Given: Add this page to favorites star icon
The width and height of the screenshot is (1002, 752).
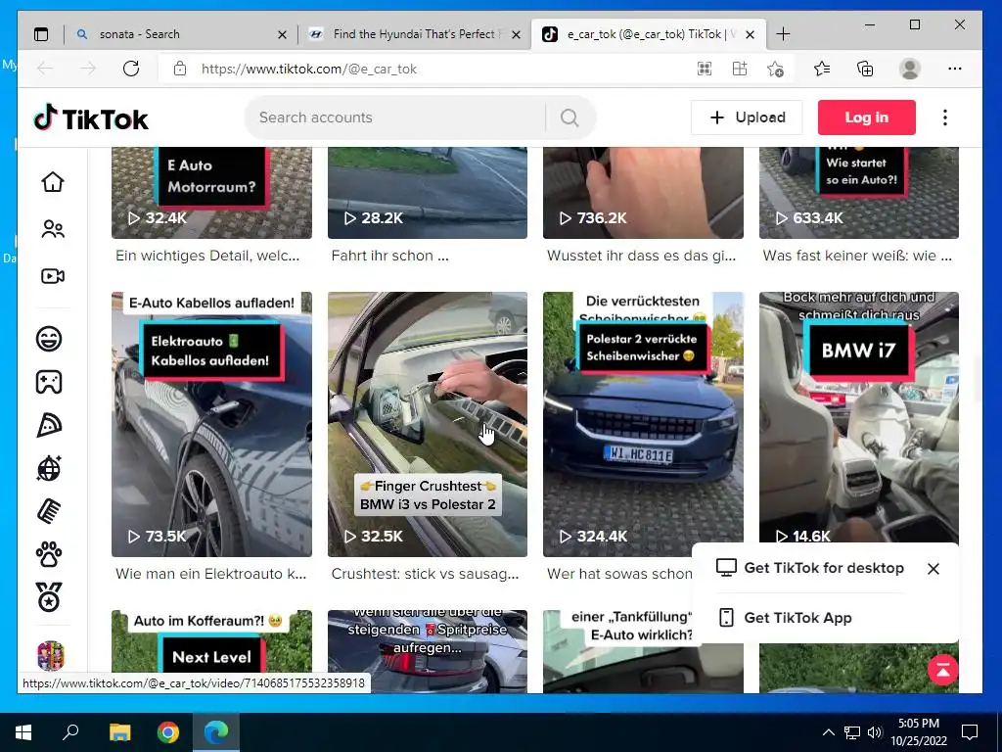Looking at the screenshot, I should [775, 69].
